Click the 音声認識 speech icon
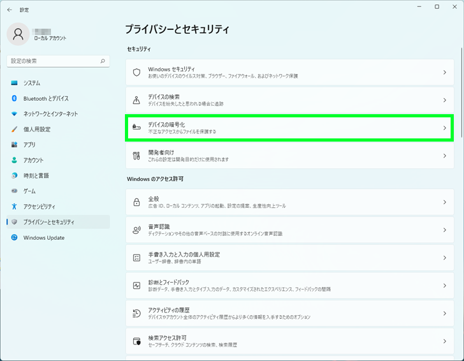The height and width of the screenshot is (361, 464). coord(136,230)
